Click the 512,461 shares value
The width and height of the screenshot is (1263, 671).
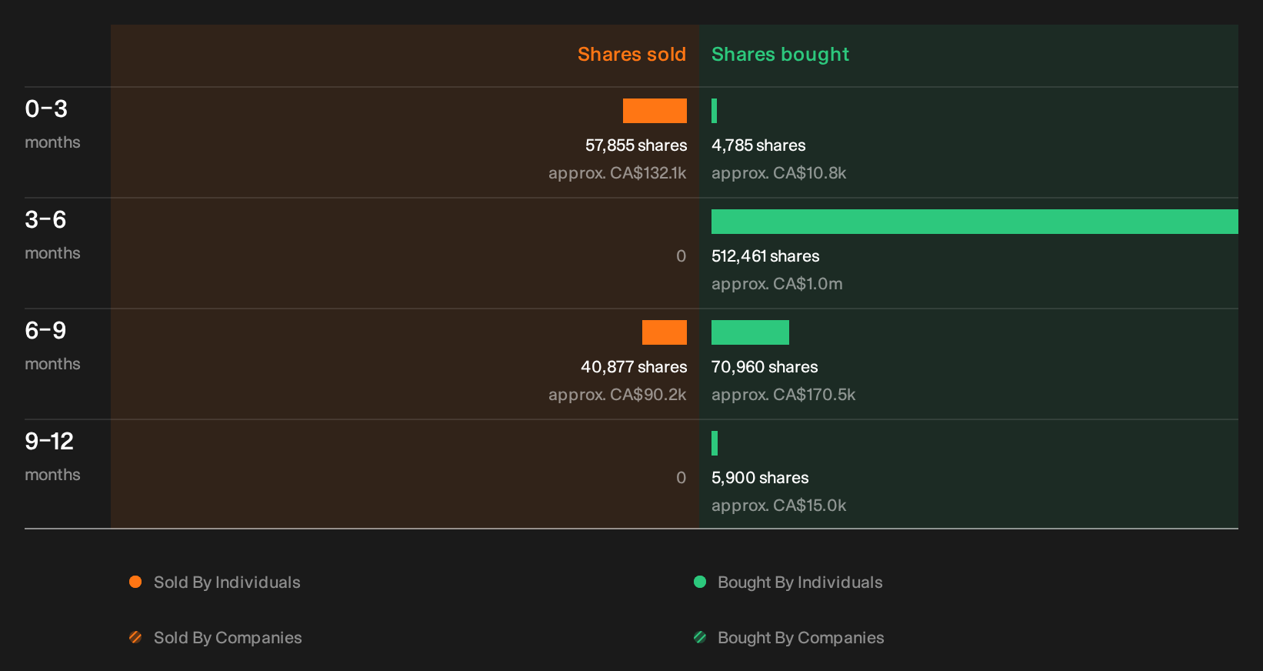(765, 256)
